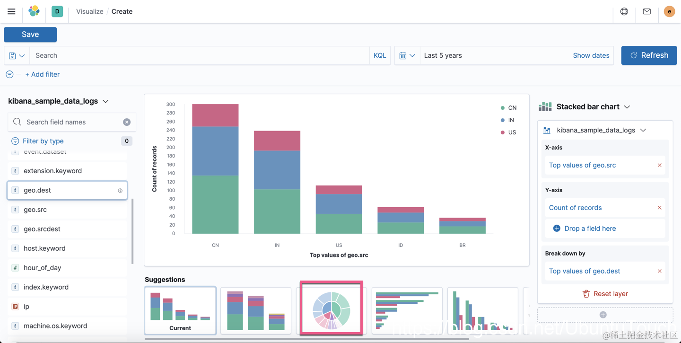This screenshot has height=343, width=681.
Task: Click Add filter link
Action: point(43,74)
